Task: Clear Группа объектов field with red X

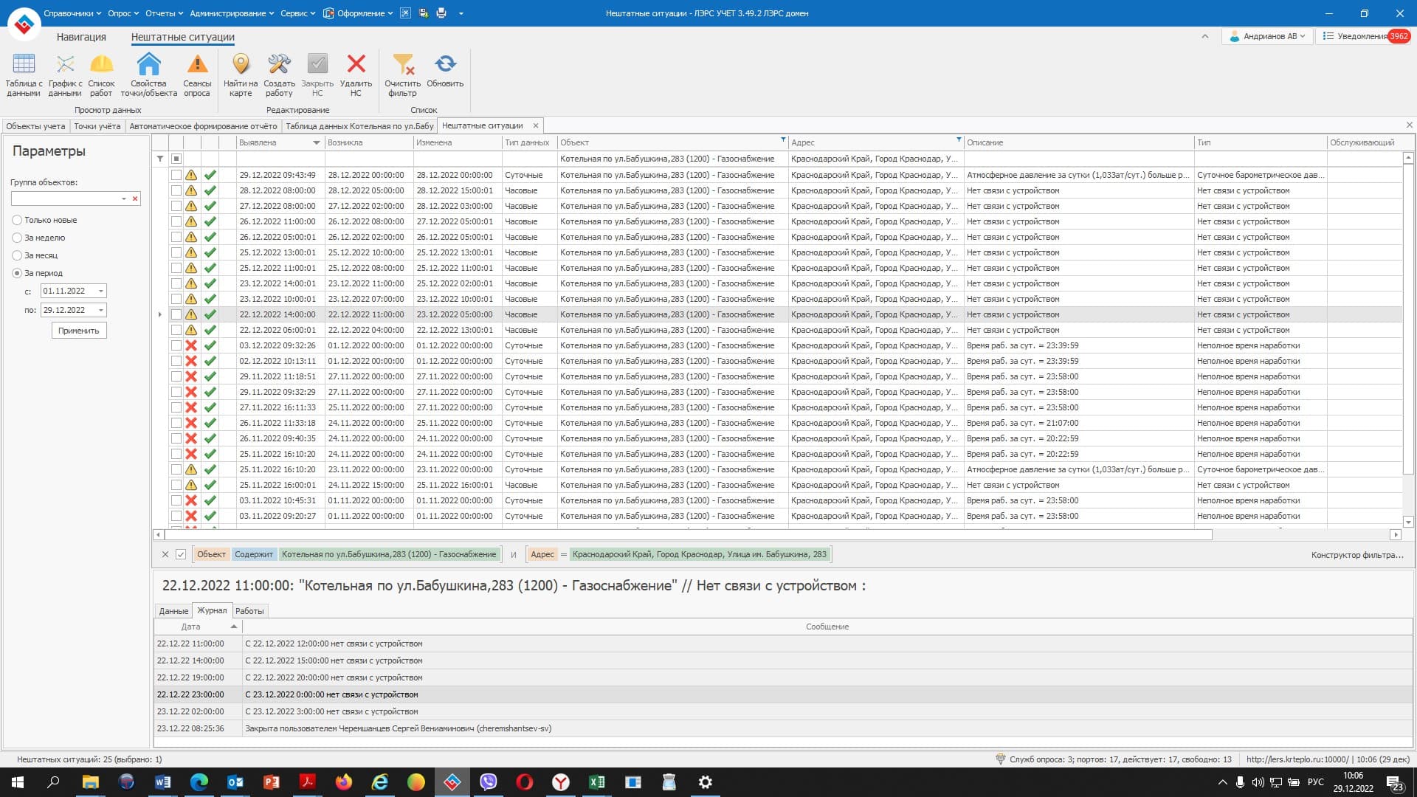Action: (x=135, y=199)
